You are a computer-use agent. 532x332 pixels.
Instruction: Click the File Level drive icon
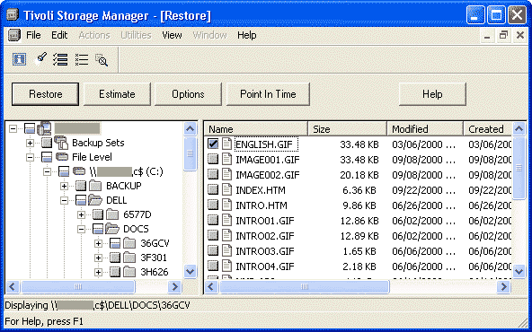pos(62,157)
